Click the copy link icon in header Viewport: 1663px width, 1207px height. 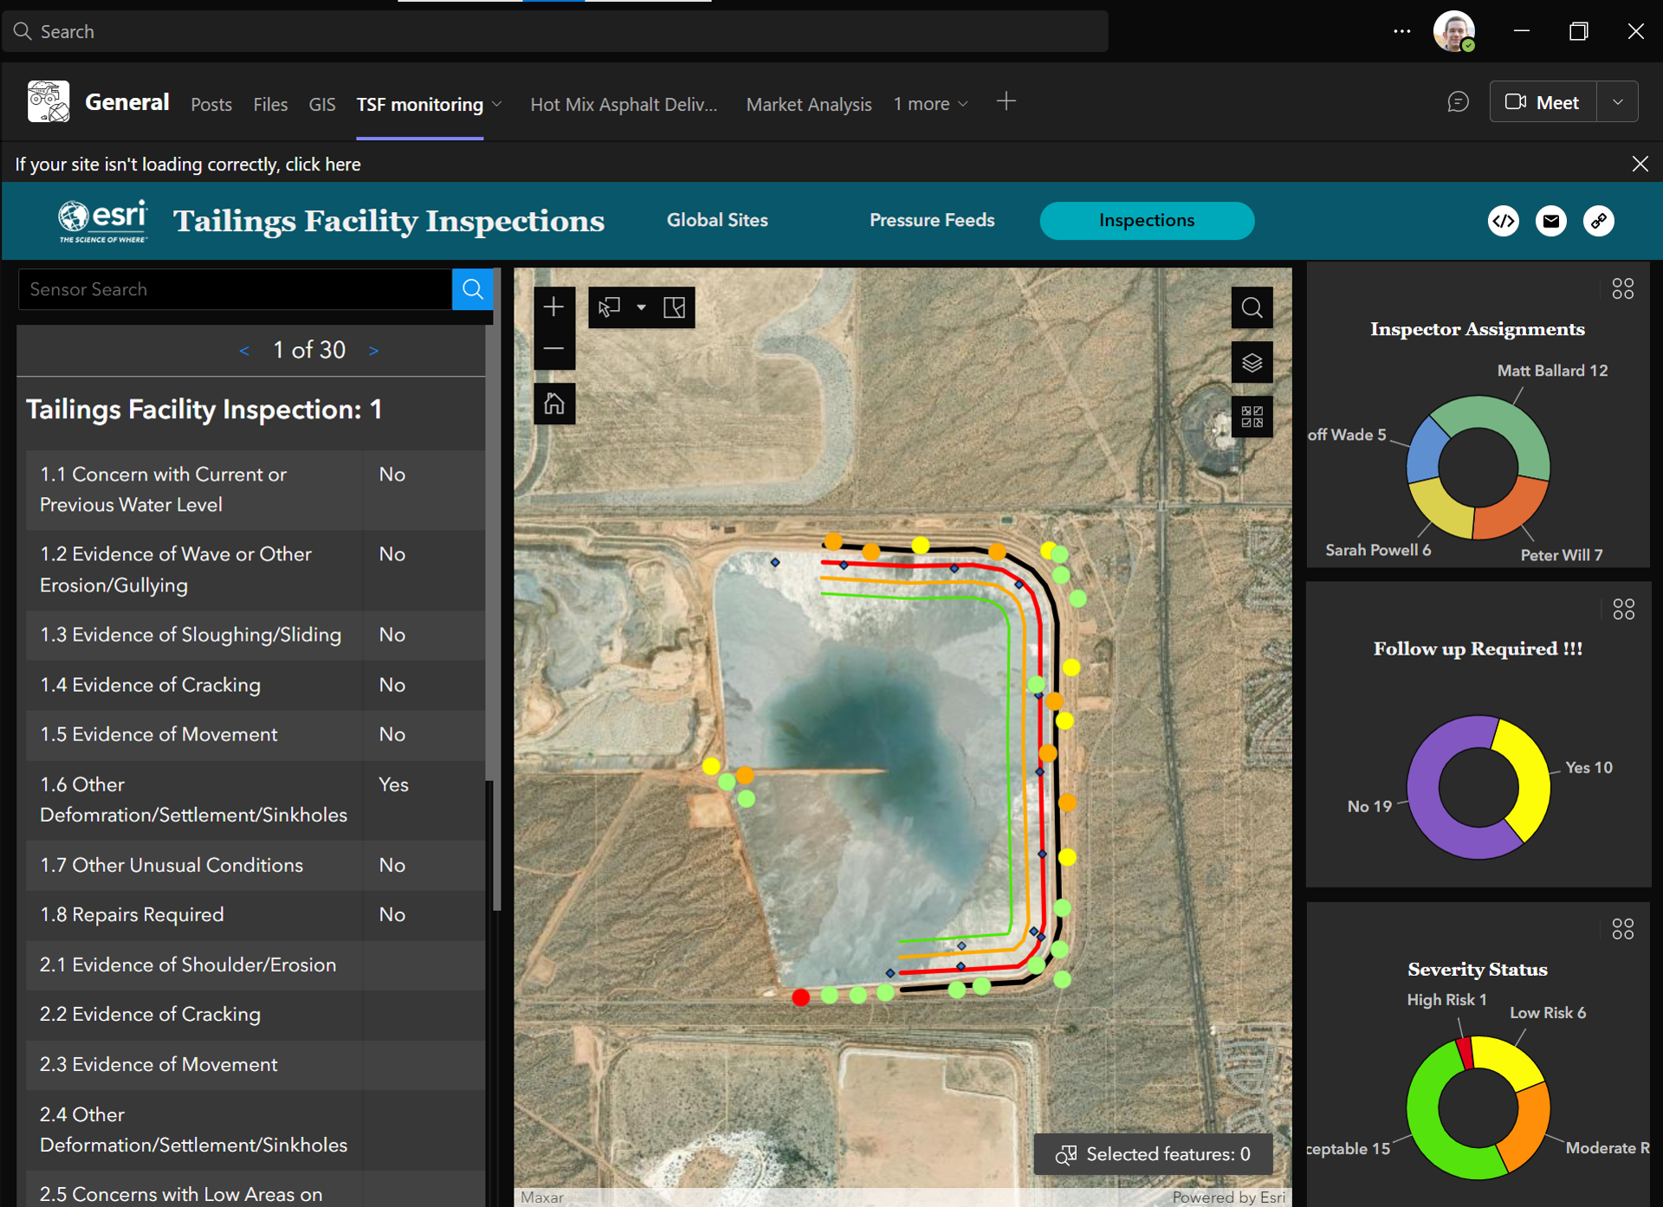click(1599, 221)
